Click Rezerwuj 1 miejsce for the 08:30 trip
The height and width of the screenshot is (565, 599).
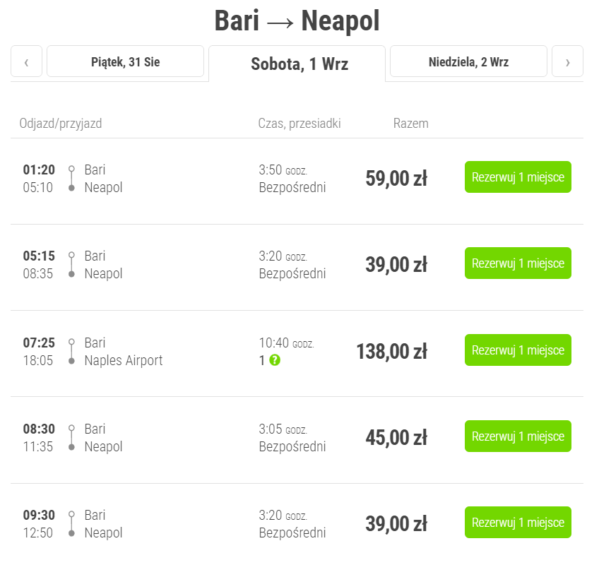[518, 436]
